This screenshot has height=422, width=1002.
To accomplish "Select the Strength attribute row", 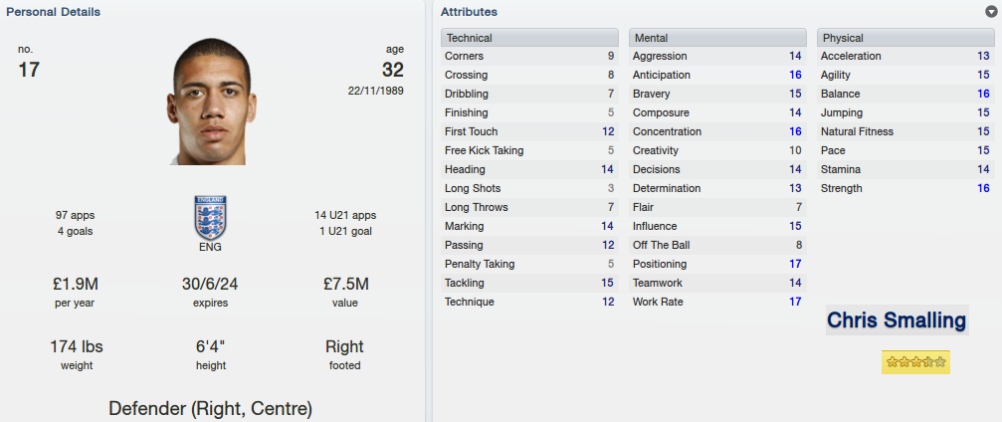I will coord(905,189).
